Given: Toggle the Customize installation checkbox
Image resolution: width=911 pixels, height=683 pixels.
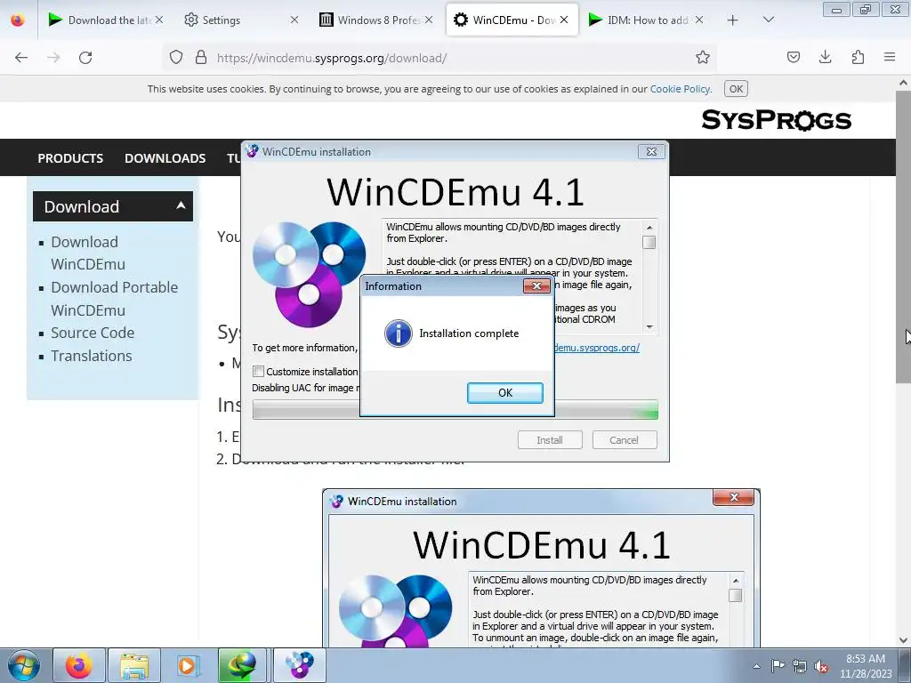Looking at the screenshot, I should (x=259, y=371).
